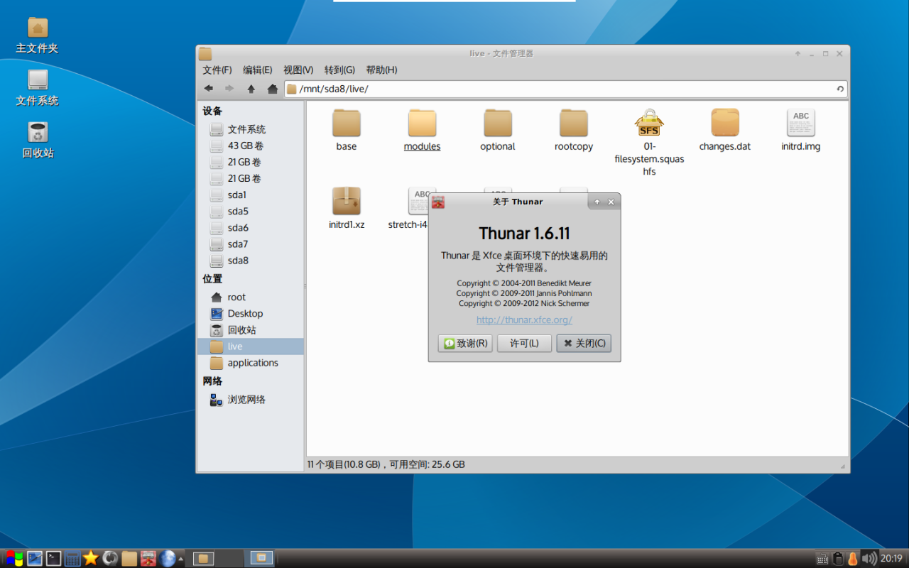Select the initrd.img file icon

801,123
